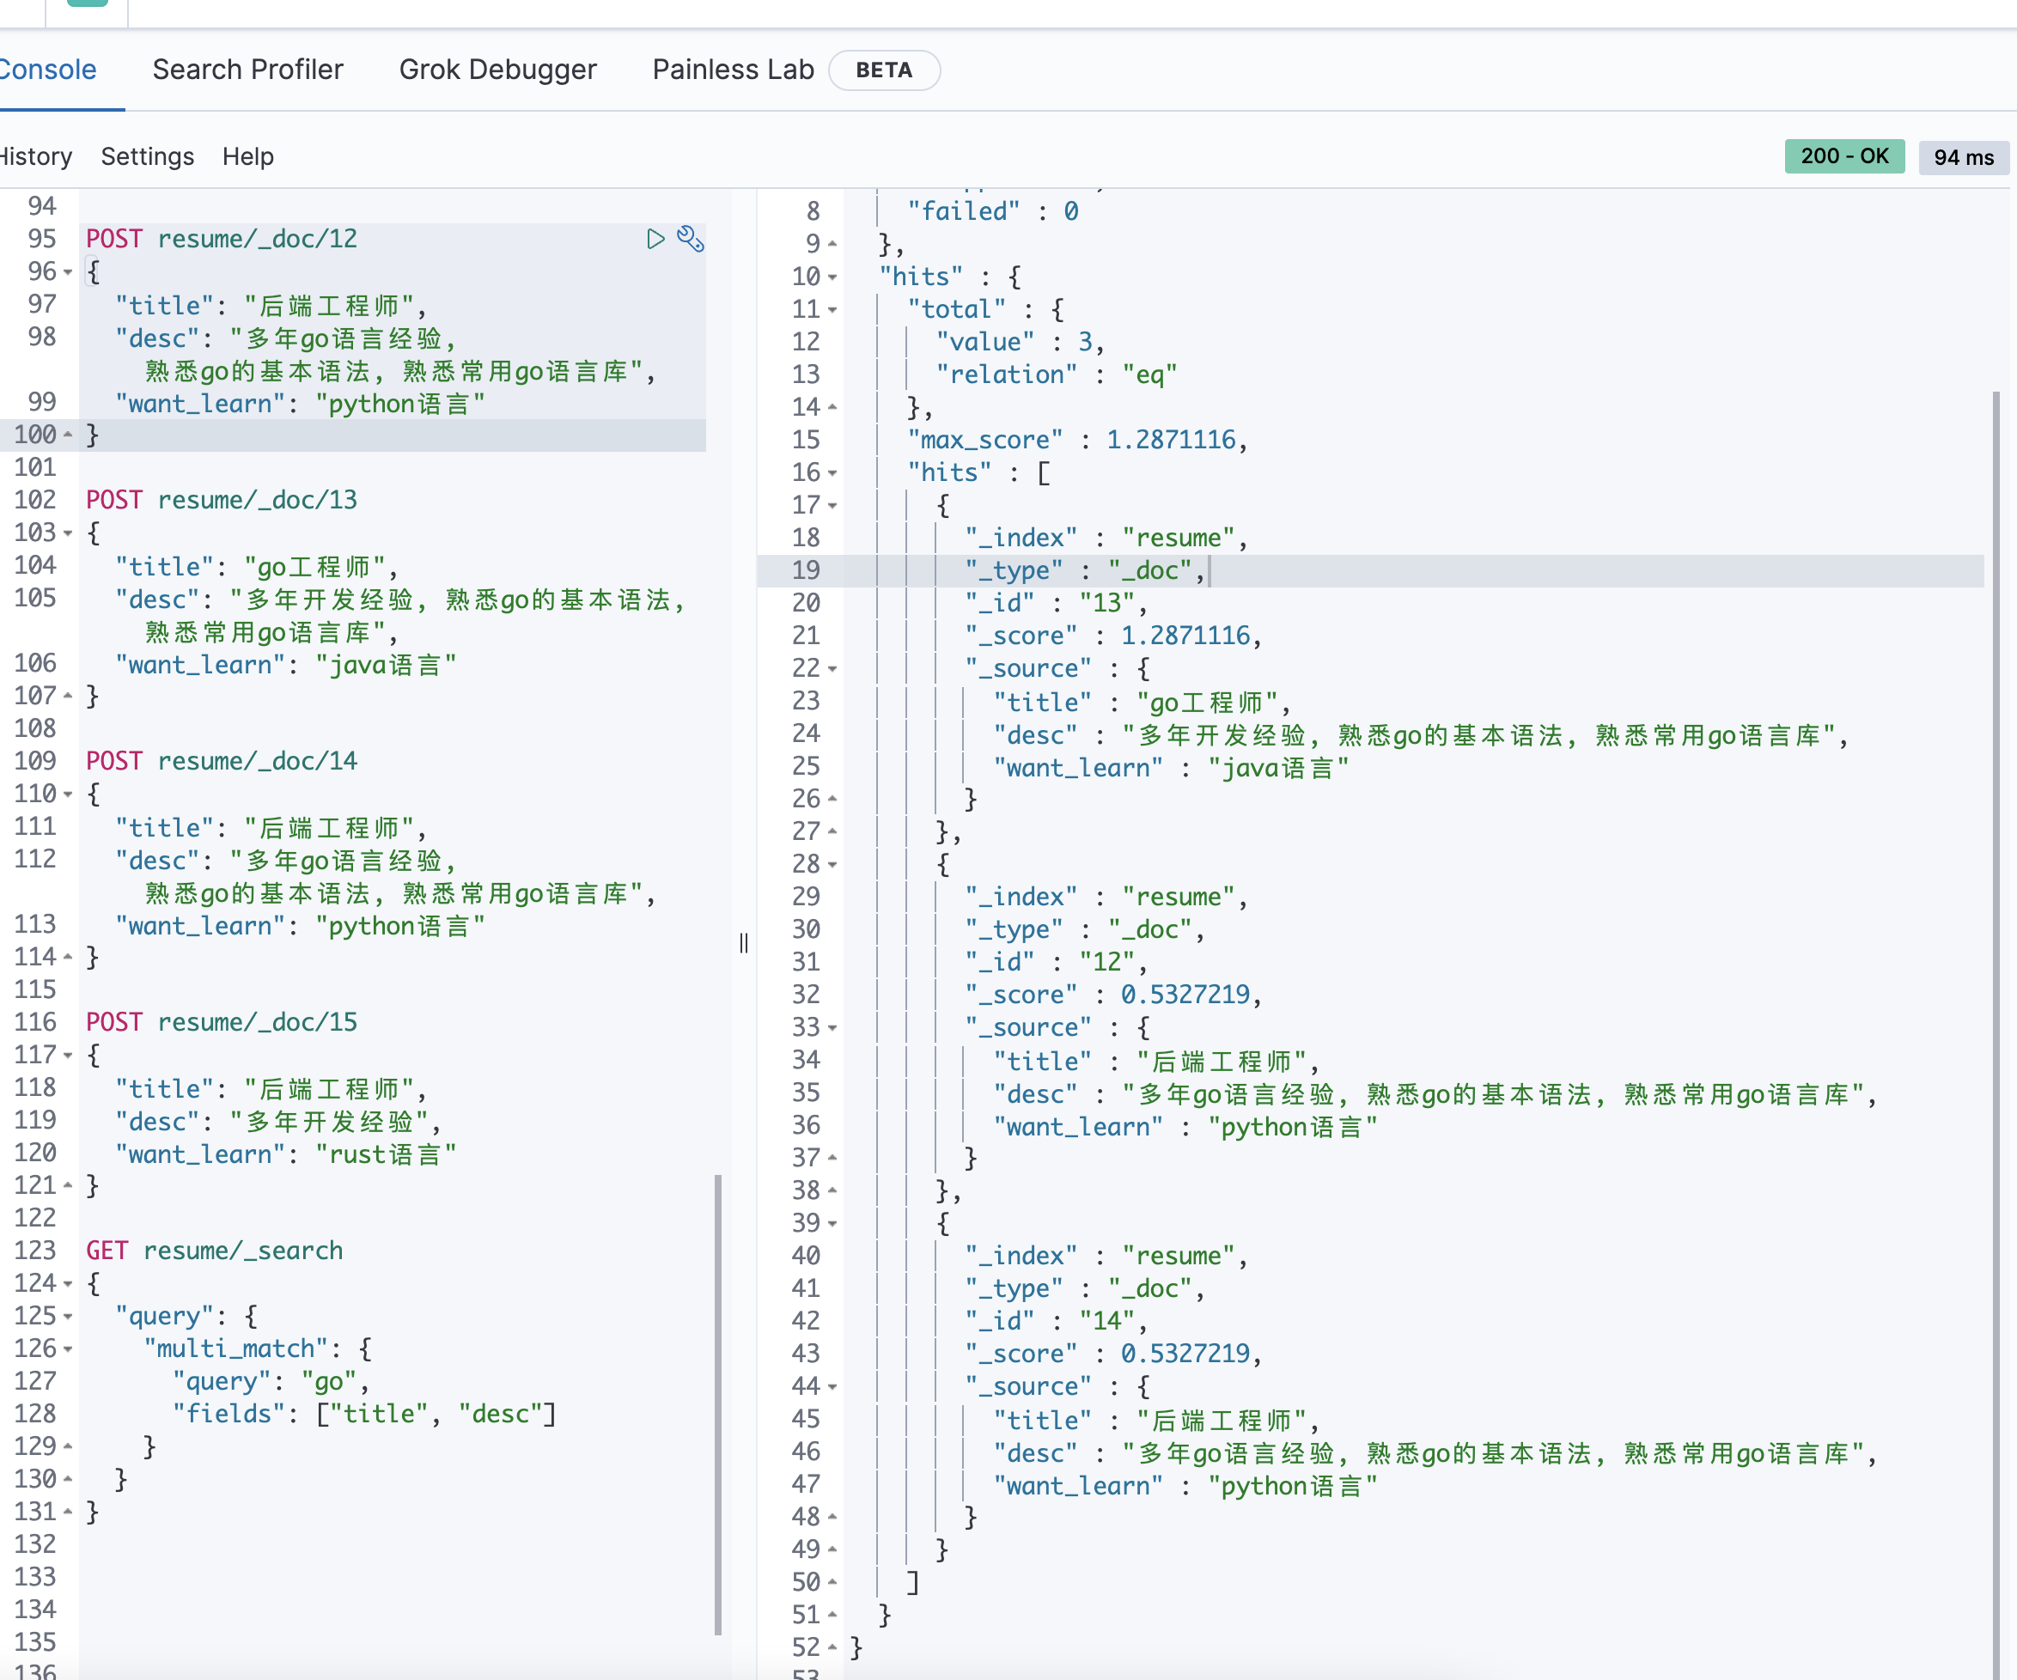Viewport: 2017px width, 1680px height.
Task: Click the fold marker at editor line 107
Action: tap(68, 696)
